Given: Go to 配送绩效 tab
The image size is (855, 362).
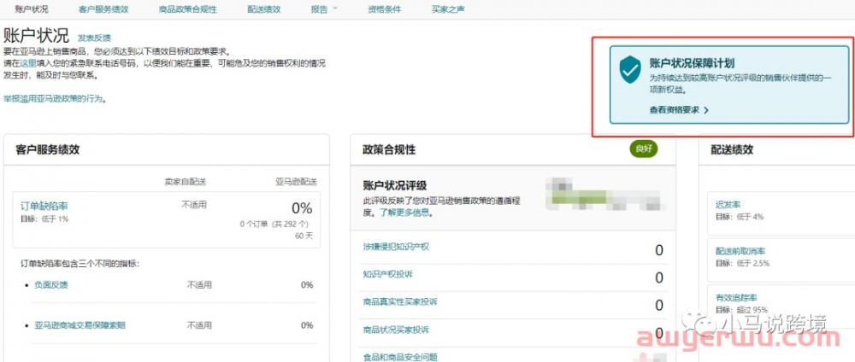Looking at the screenshot, I should pyautogui.click(x=264, y=9).
